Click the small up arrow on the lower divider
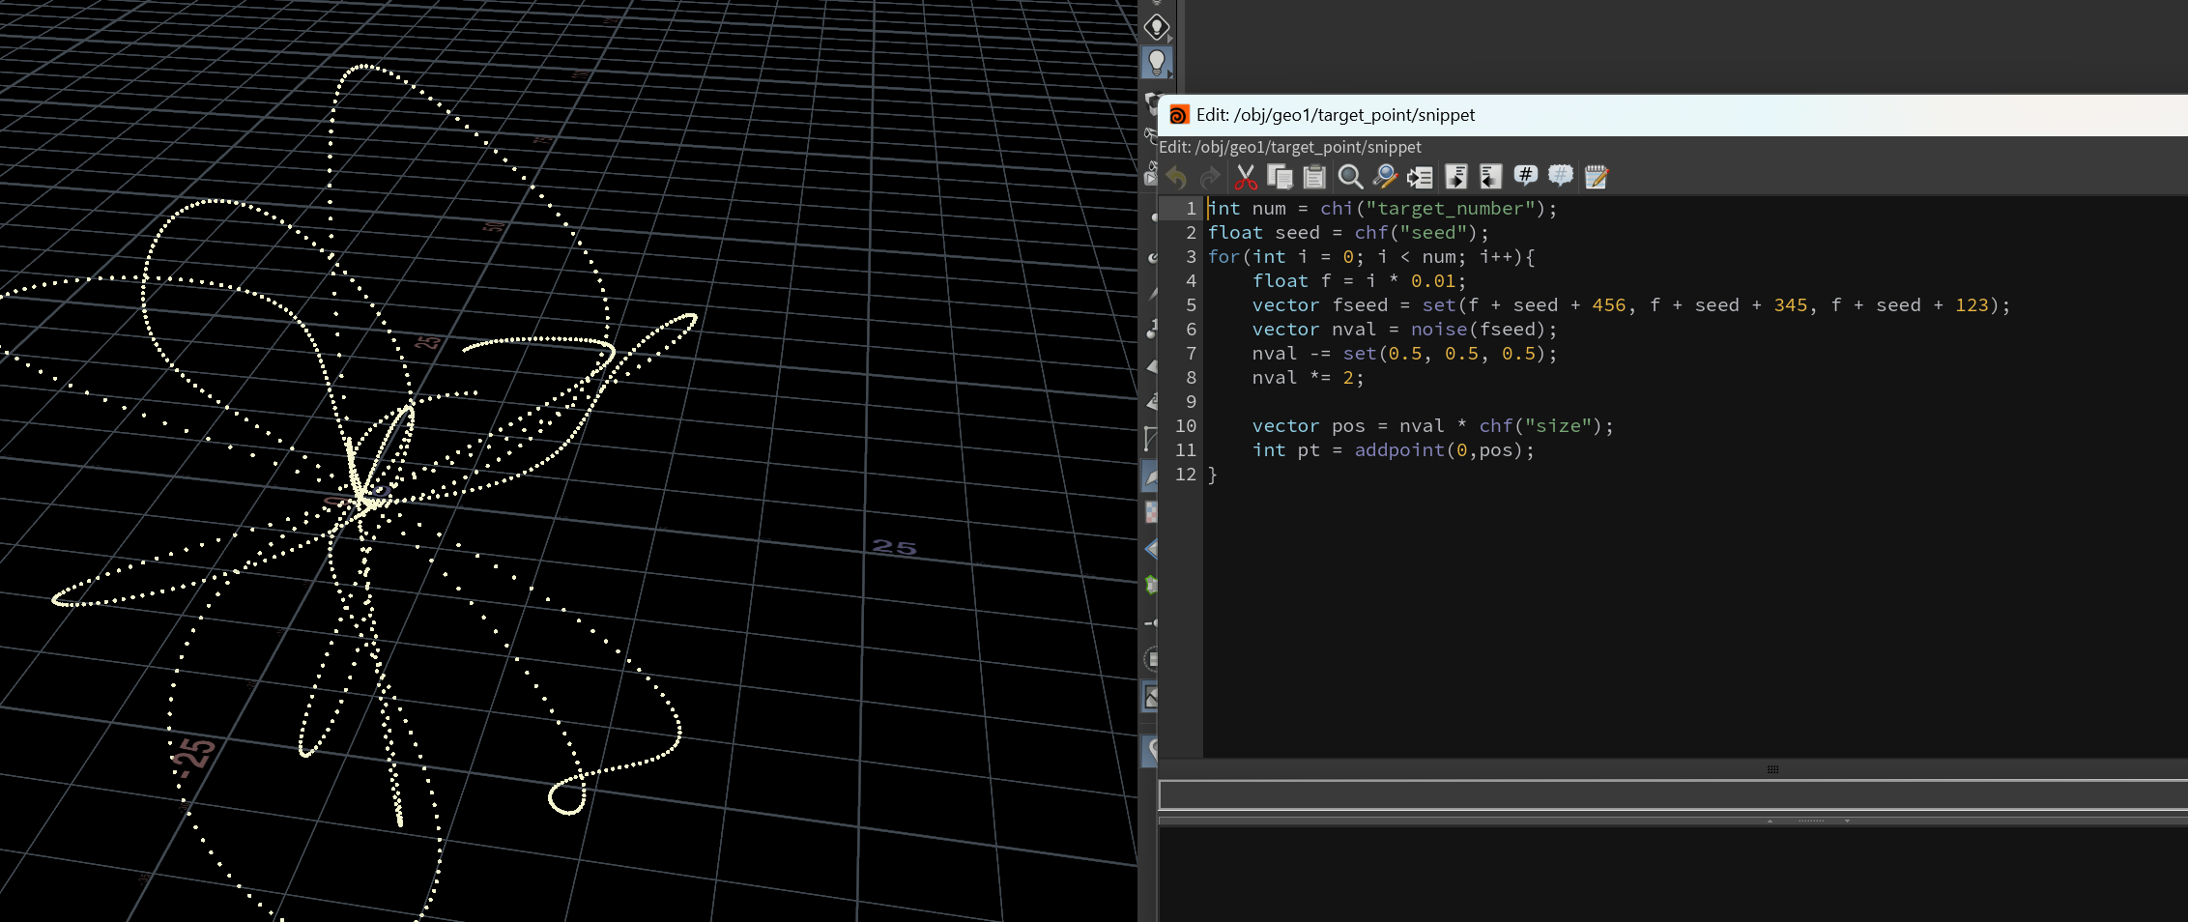The width and height of the screenshot is (2188, 922). (1770, 821)
